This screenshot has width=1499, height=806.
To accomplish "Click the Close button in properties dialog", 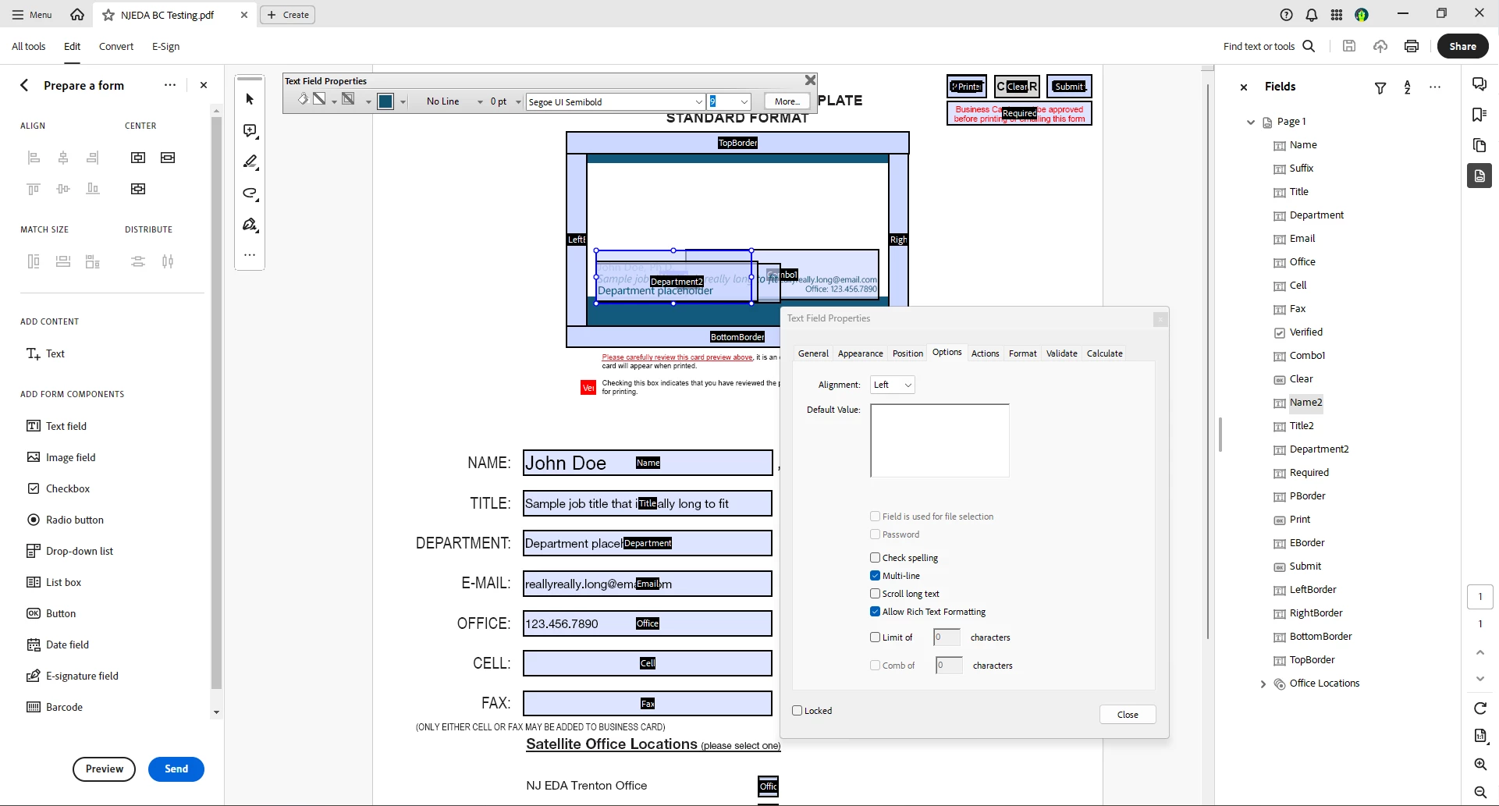I will pyautogui.click(x=1128, y=715).
